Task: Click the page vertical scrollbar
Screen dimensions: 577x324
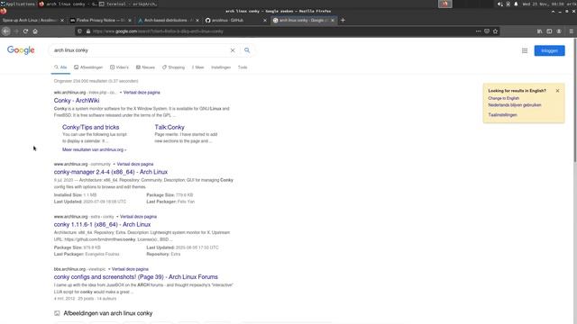Action: pyautogui.click(x=575, y=99)
